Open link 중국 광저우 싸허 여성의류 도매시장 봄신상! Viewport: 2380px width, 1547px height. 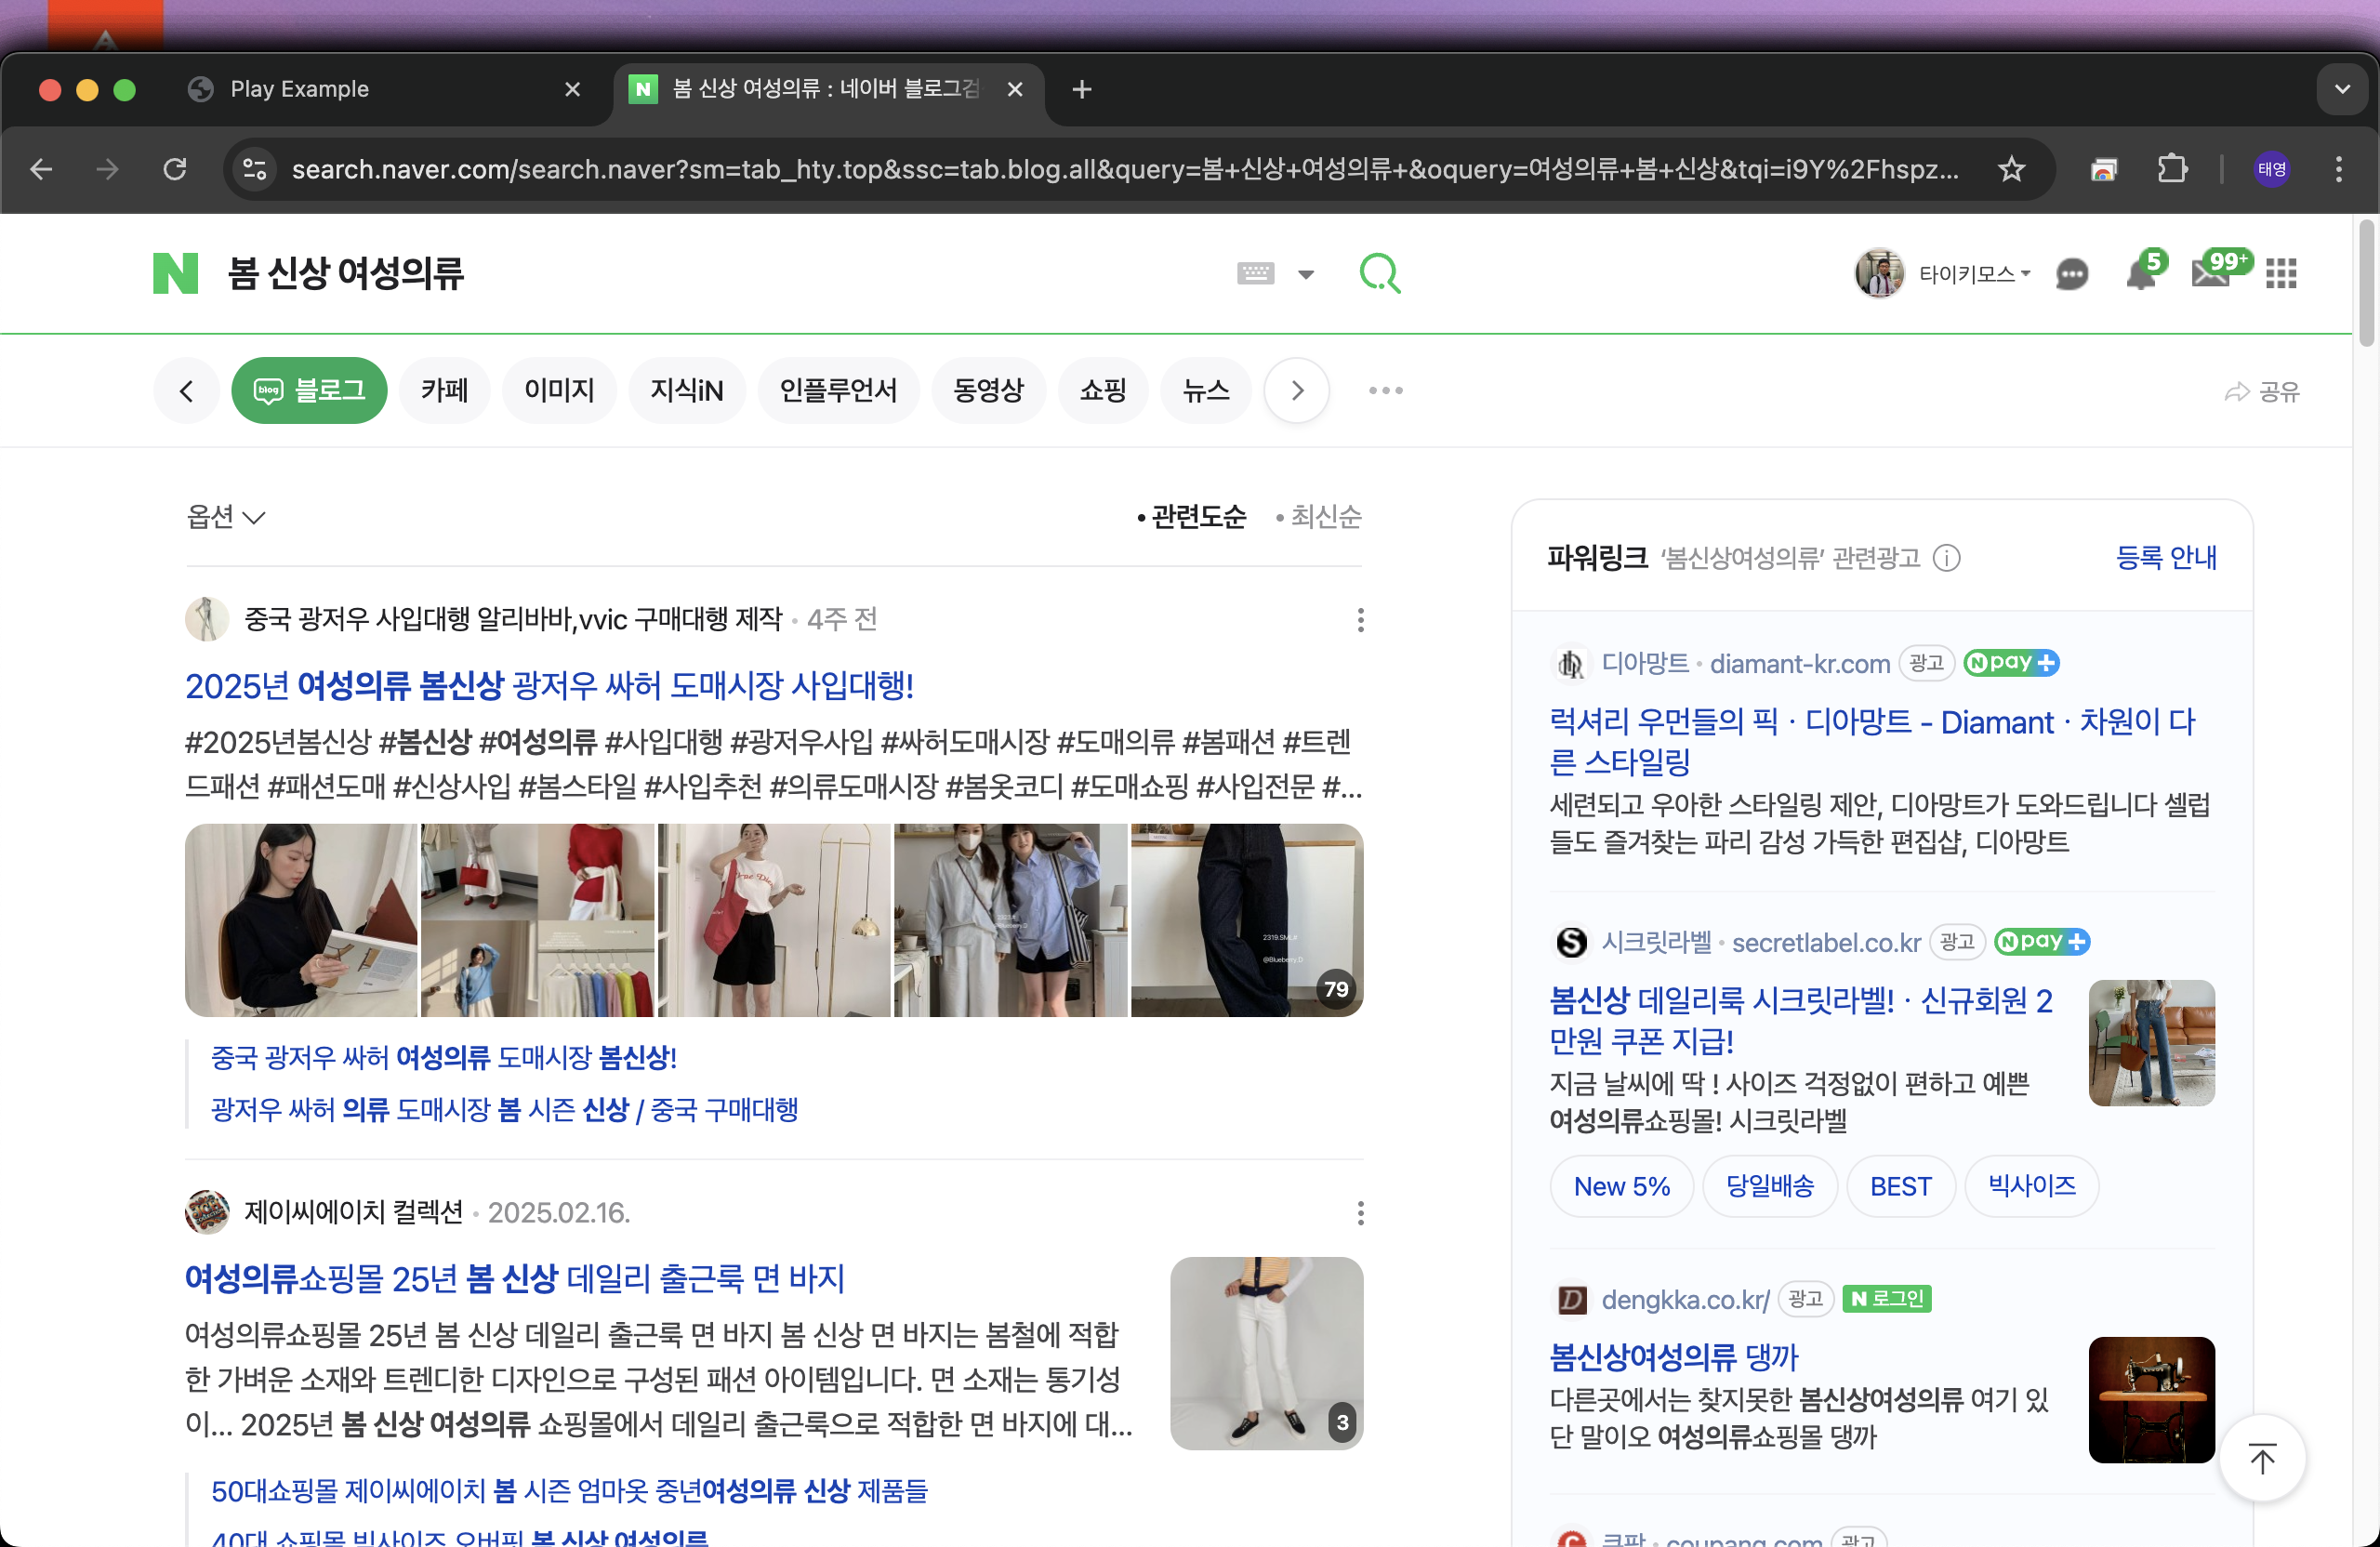pyautogui.click(x=444, y=1057)
